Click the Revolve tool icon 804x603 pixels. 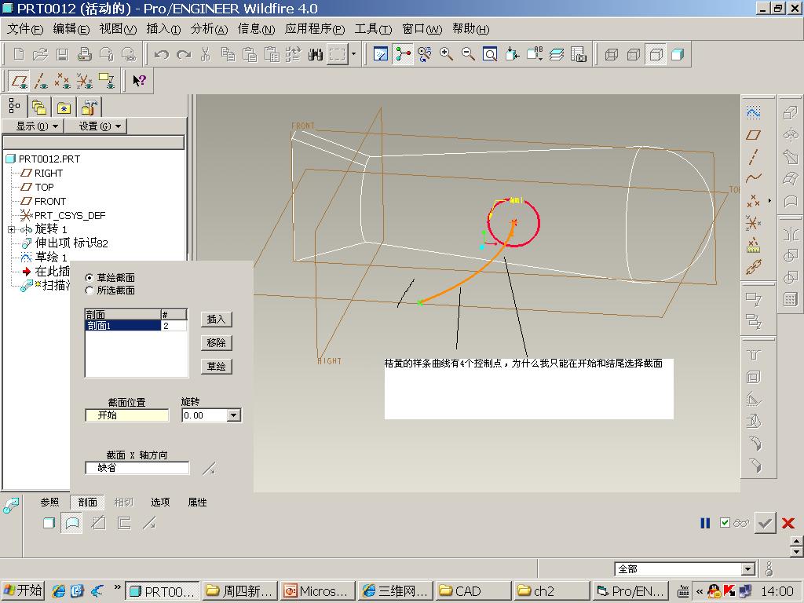(x=790, y=134)
